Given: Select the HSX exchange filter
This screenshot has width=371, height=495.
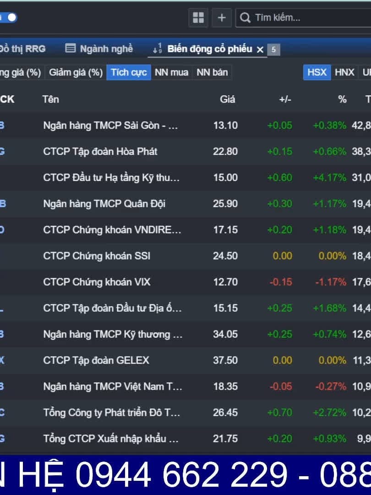Looking at the screenshot, I should tap(316, 72).
